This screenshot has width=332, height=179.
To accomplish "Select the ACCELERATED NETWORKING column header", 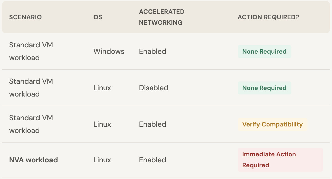I will [162, 17].
